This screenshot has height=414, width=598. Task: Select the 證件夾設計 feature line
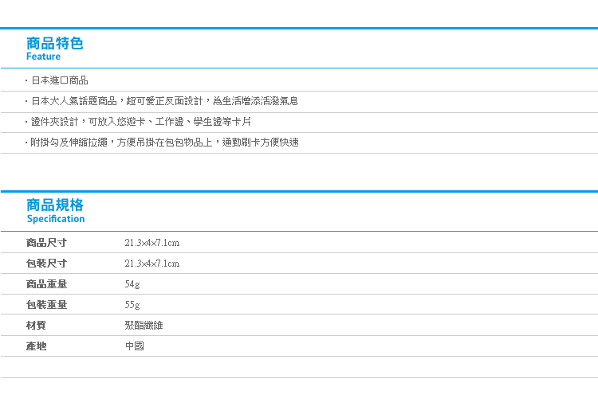(140, 122)
